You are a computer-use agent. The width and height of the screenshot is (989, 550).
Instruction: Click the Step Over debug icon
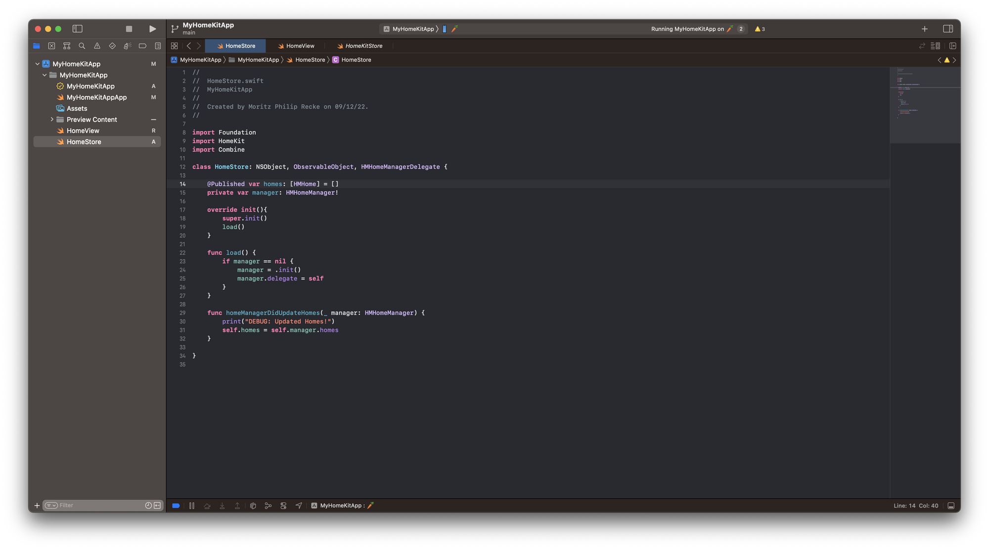point(207,506)
